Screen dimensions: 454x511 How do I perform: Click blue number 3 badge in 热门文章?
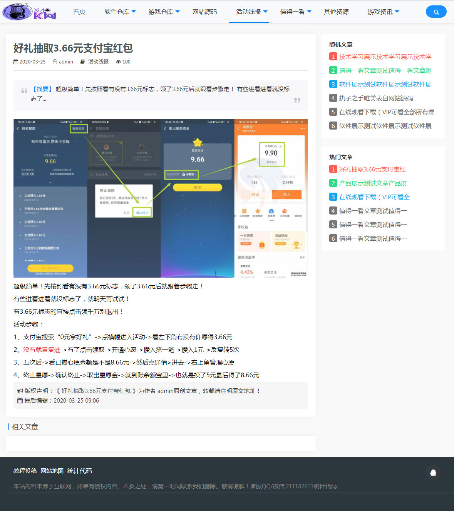click(333, 197)
